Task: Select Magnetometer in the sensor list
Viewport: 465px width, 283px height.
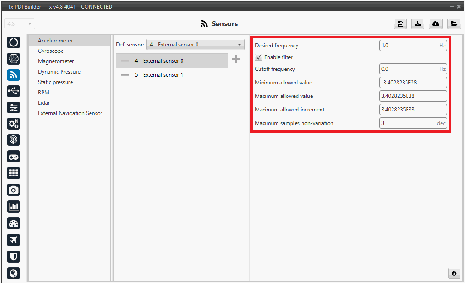Action: point(56,61)
